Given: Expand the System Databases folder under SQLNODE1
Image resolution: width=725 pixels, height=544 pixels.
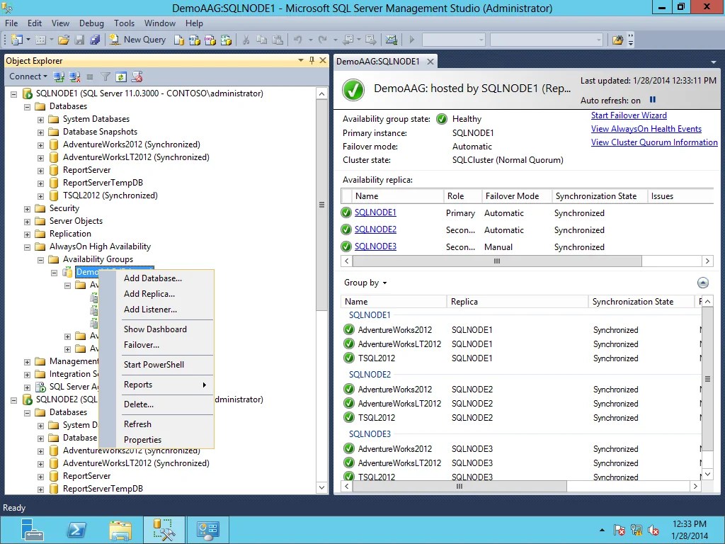Looking at the screenshot, I should [40, 119].
